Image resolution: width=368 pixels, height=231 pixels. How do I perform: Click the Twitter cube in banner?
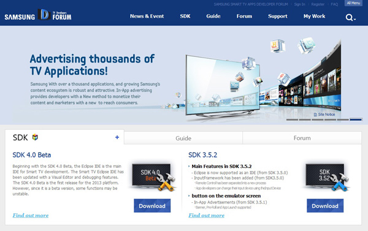click(307, 45)
